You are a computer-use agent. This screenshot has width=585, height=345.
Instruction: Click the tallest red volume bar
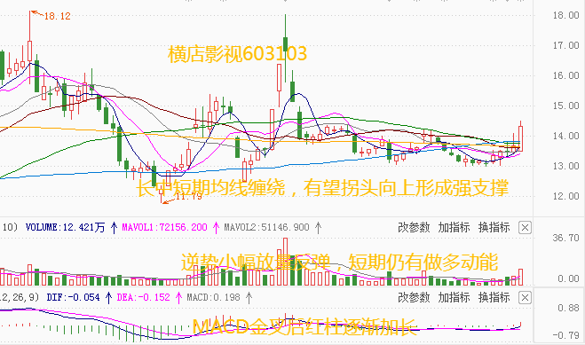(x=286, y=262)
